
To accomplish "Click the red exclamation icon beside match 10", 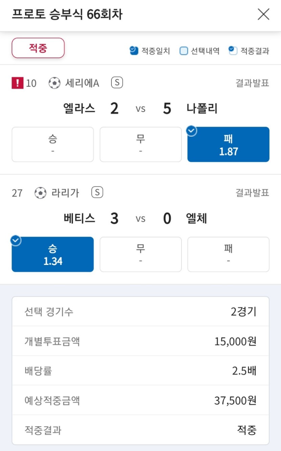I will click(17, 83).
